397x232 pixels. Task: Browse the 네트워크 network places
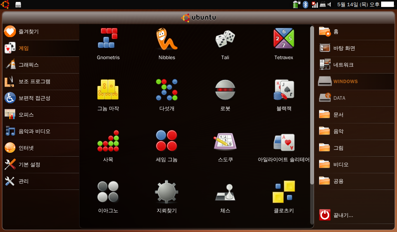click(x=356, y=65)
